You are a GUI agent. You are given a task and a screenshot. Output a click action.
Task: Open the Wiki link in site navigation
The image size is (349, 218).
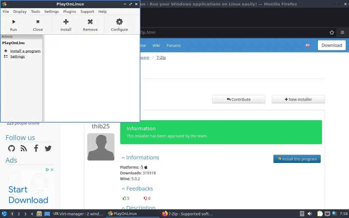point(156,46)
